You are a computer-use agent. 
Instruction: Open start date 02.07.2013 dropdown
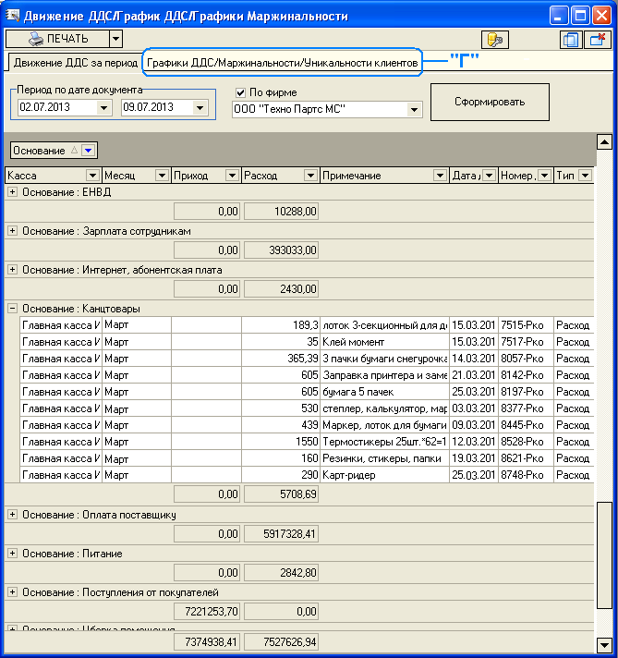[103, 108]
